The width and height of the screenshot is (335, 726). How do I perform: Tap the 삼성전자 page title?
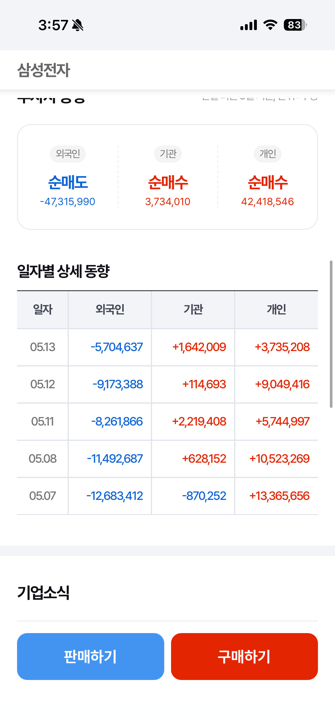click(x=43, y=70)
